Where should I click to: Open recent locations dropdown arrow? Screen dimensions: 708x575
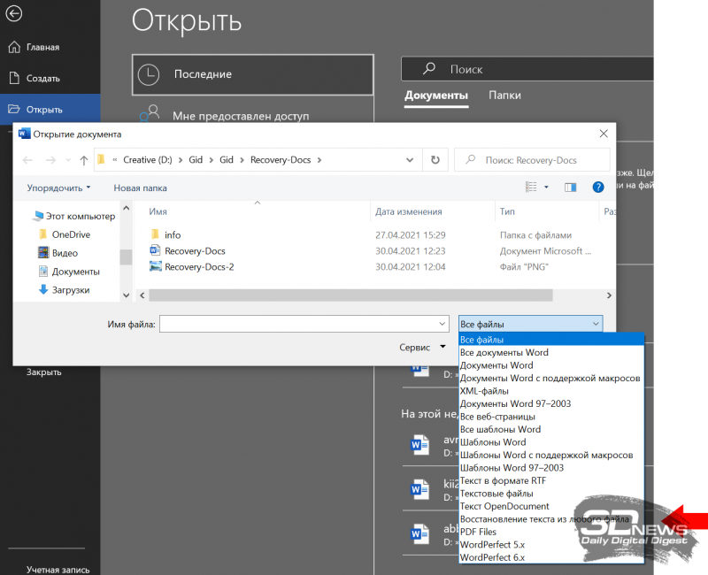(68, 160)
